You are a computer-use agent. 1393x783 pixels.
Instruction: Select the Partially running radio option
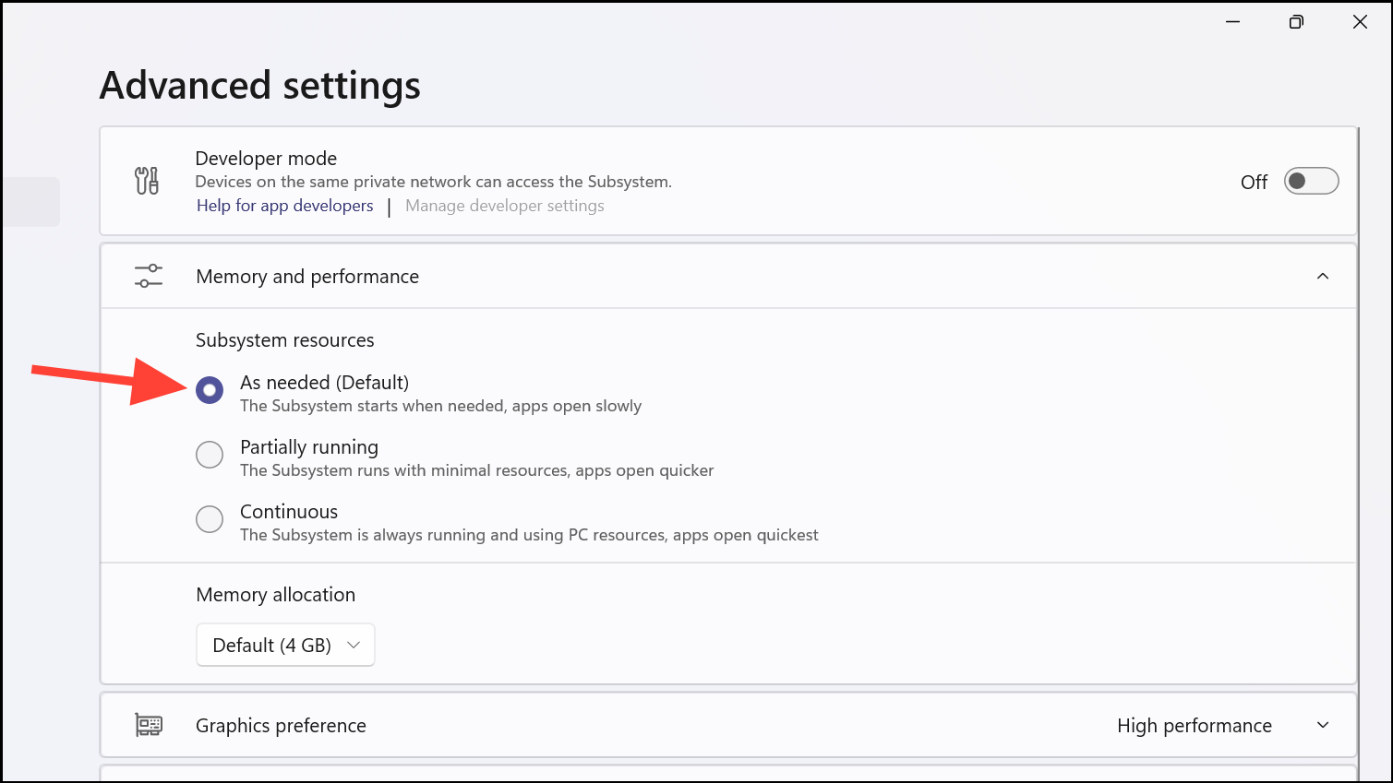click(210, 455)
